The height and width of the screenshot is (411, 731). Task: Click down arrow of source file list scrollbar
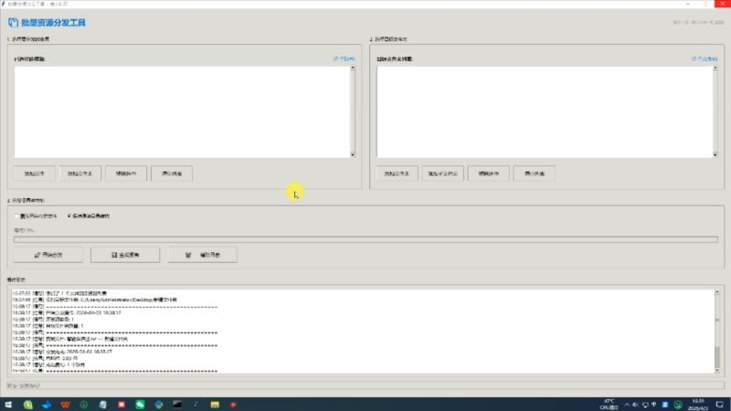point(353,155)
